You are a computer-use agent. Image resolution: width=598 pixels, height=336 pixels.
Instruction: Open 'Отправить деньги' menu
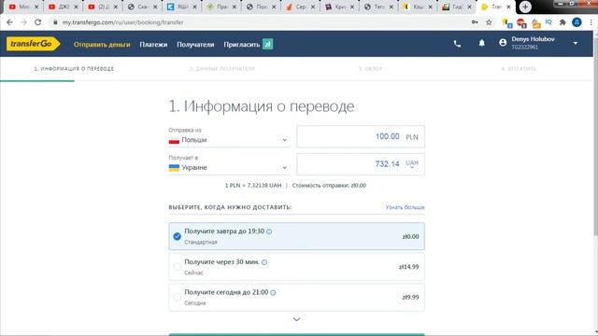tap(102, 45)
